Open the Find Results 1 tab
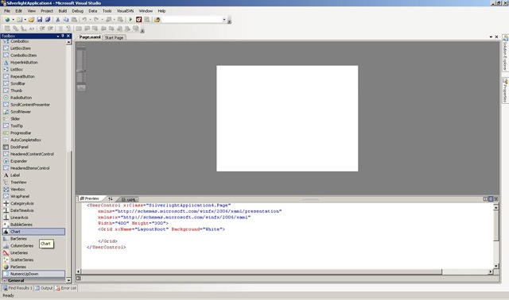This screenshot has width=509, height=300. click(17, 288)
